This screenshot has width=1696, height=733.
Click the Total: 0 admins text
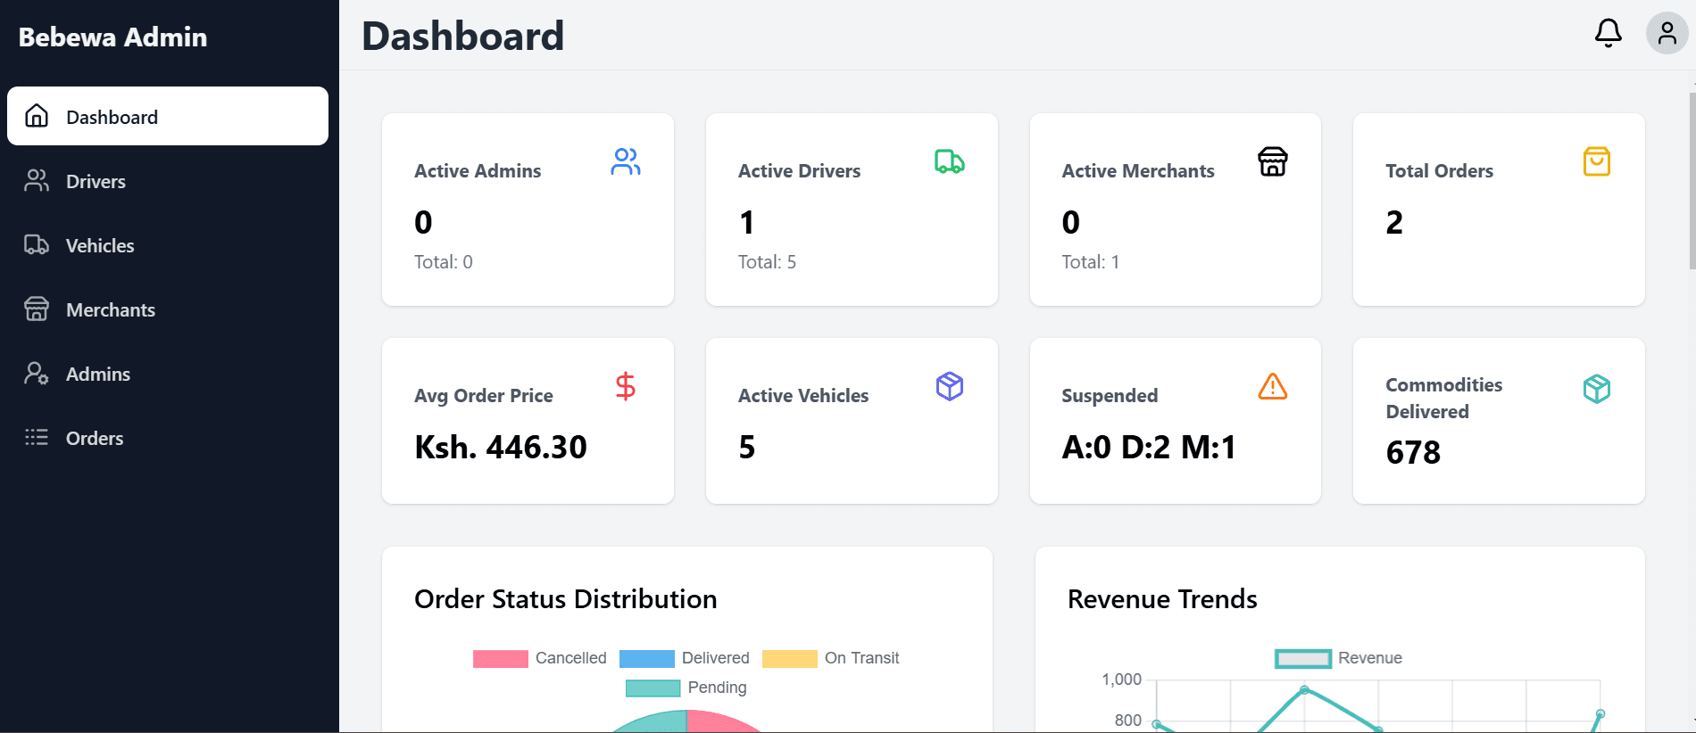click(x=444, y=262)
